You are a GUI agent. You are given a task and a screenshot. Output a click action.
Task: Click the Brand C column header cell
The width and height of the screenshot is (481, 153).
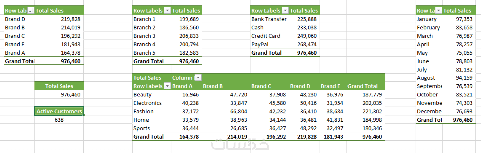click(x=261, y=86)
